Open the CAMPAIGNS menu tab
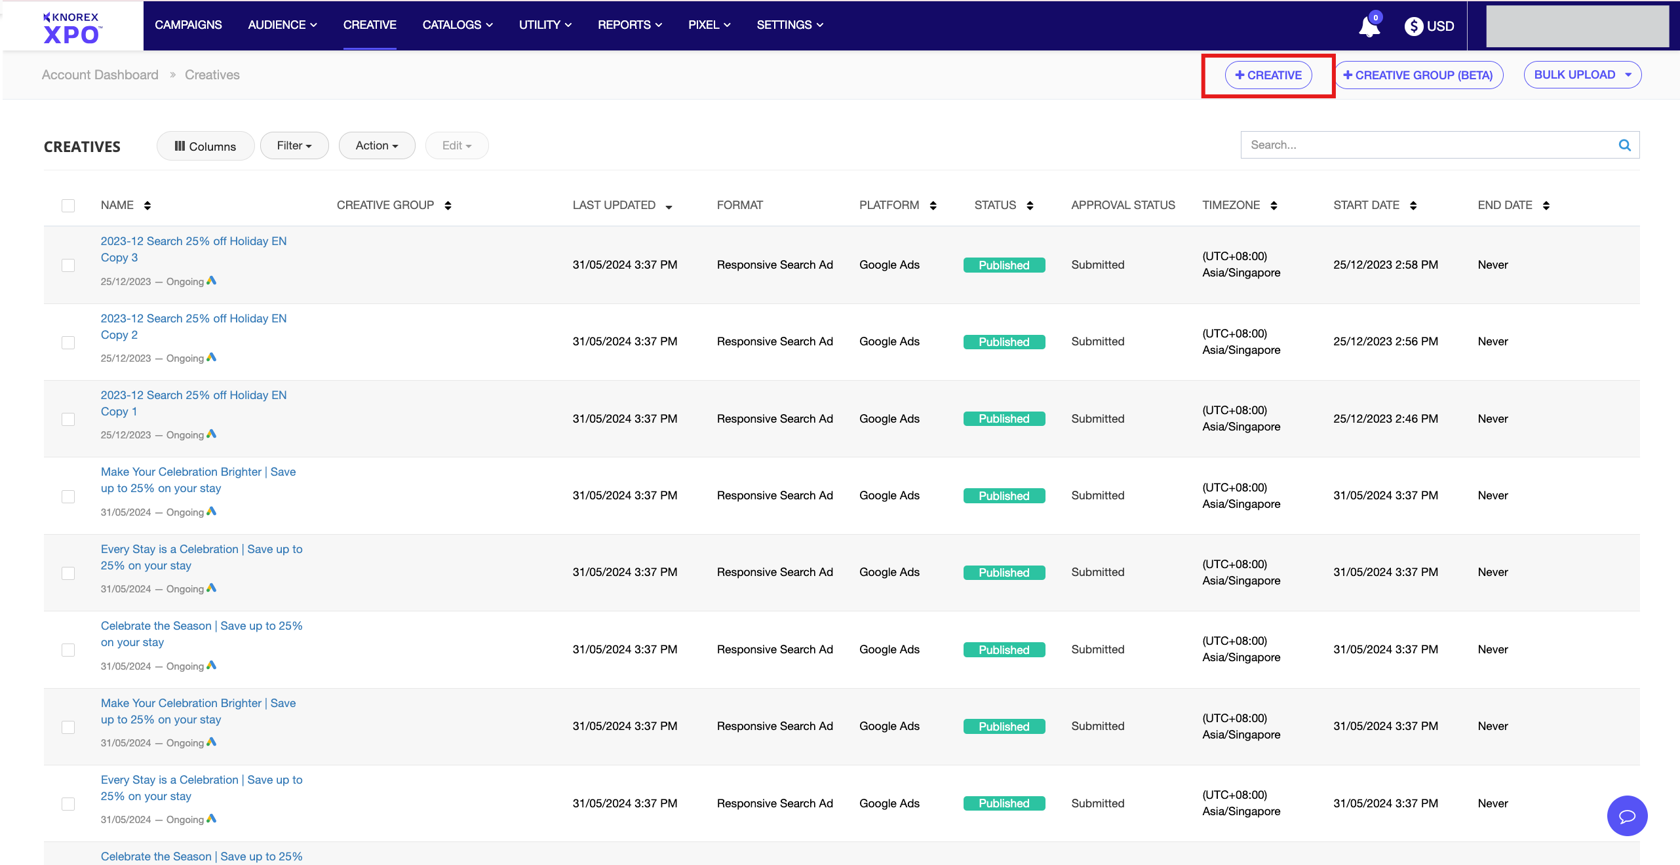 188,25
